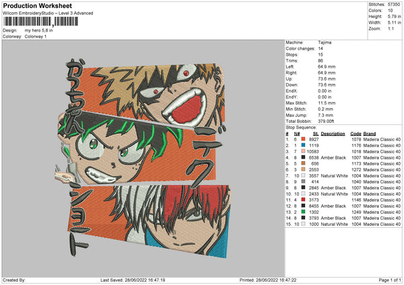
Task: Click "Wilcom EmbroideryStudio – Level 3 Advanced" text
Action: coord(48,13)
